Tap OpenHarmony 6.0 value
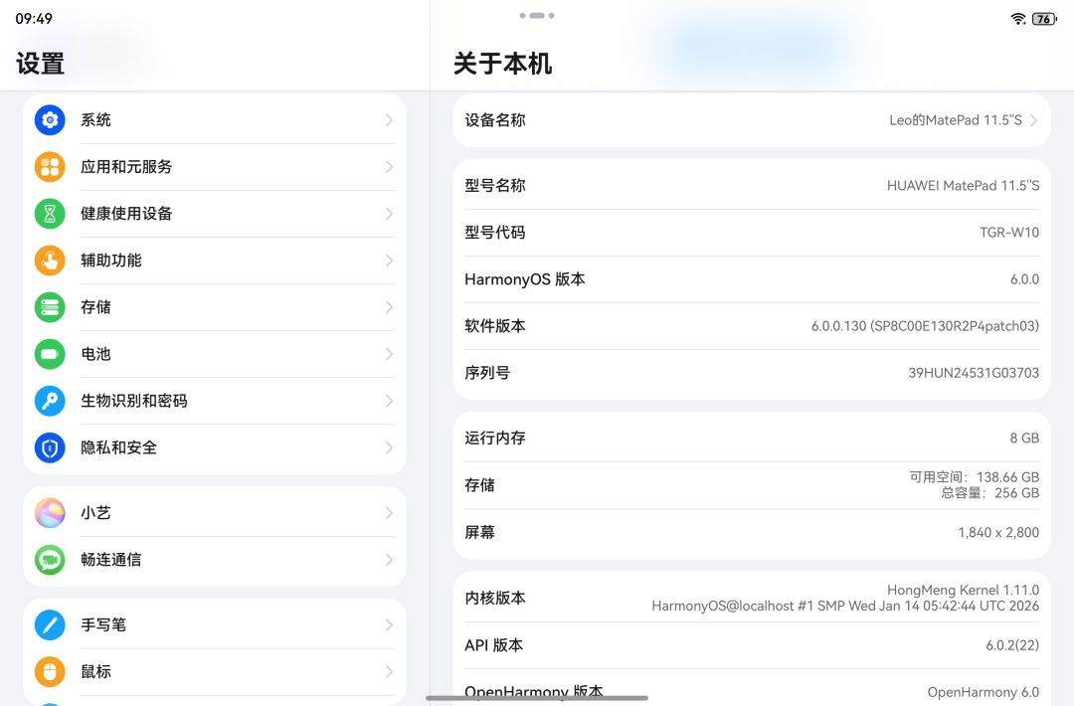Screen dimensions: 1074x706 984,692
